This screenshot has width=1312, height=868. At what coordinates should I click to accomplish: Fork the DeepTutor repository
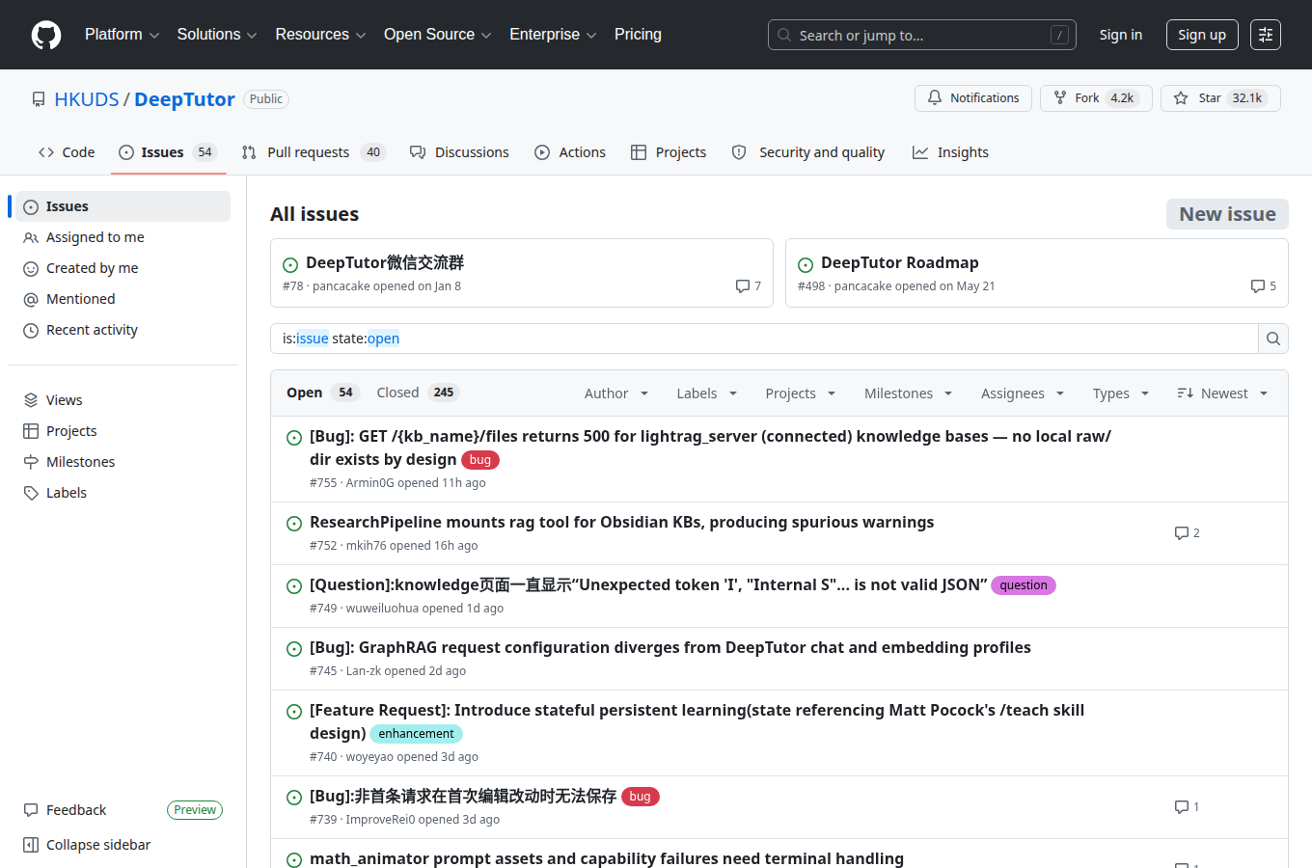point(1096,98)
